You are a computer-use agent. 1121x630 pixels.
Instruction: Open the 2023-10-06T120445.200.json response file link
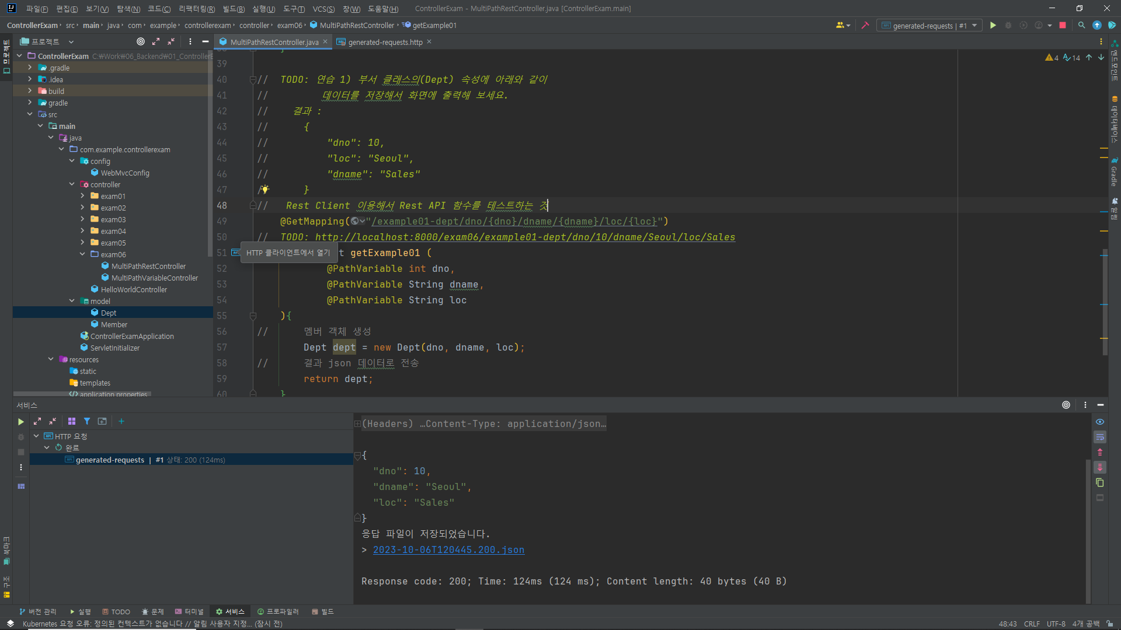click(448, 549)
